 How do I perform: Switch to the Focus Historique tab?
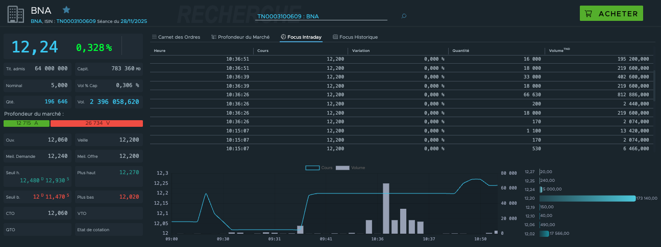(358, 37)
